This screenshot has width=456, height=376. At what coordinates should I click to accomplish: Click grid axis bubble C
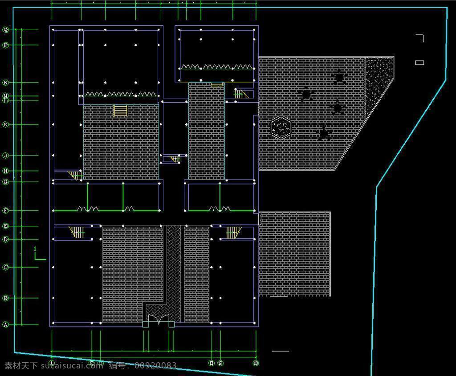click(5, 267)
